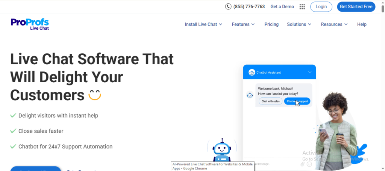
Task: Expand the Install Live Chat dropdown
Action: click(203, 24)
